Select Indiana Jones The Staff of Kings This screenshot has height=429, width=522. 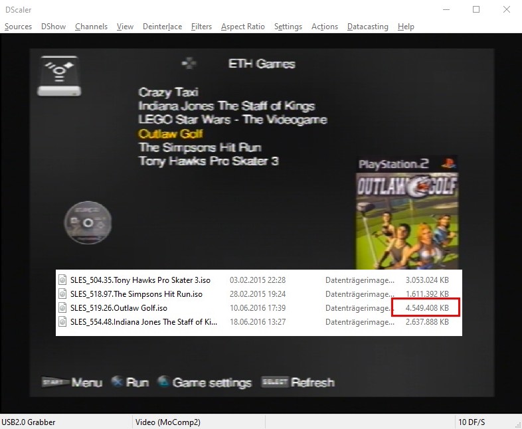226,106
